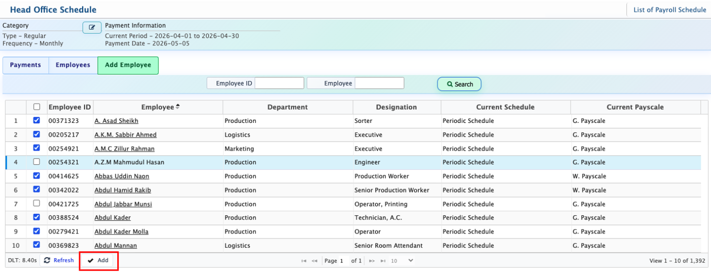The image size is (711, 272).
Task: Click the edit category pencil icon
Action: tap(92, 28)
